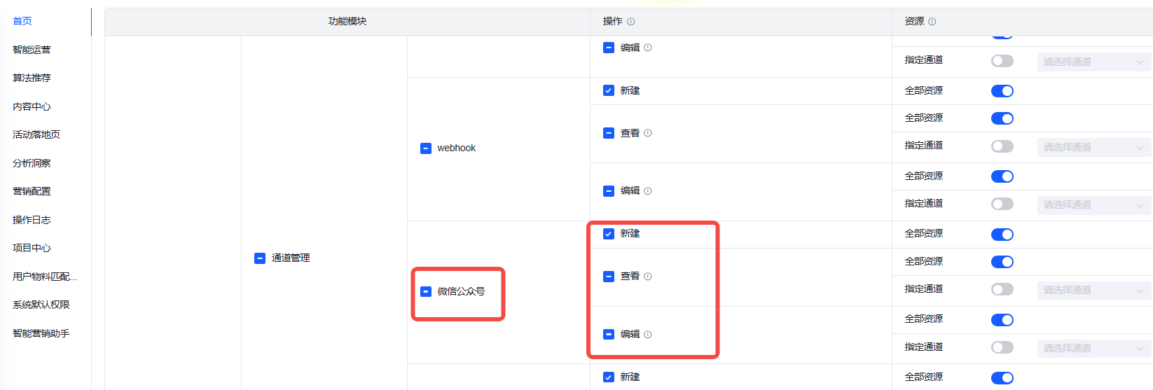Click info icon of 编辑 row above webhook
The image size is (1153, 390).
point(647,48)
